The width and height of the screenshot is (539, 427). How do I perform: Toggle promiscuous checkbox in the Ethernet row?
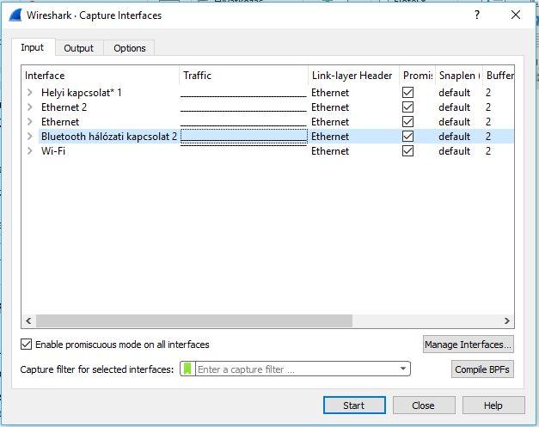pyautogui.click(x=407, y=122)
